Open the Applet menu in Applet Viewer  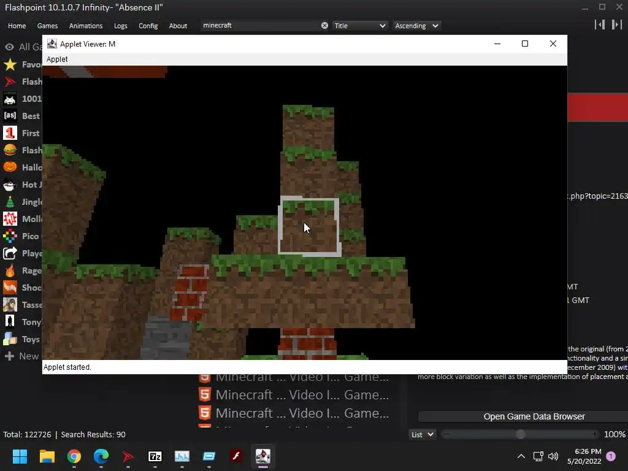pyautogui.click(x=57, y=59)
